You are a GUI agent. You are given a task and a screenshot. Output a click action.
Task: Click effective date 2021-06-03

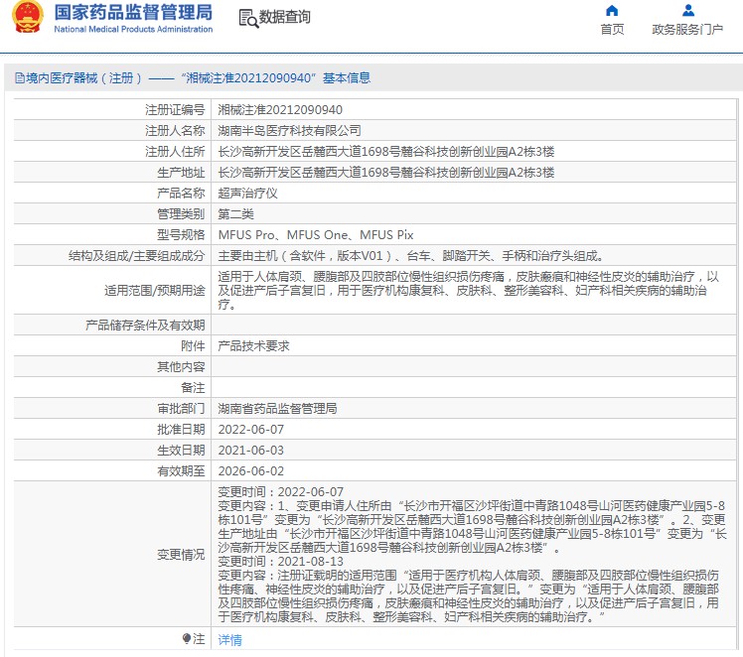[251, 451]
